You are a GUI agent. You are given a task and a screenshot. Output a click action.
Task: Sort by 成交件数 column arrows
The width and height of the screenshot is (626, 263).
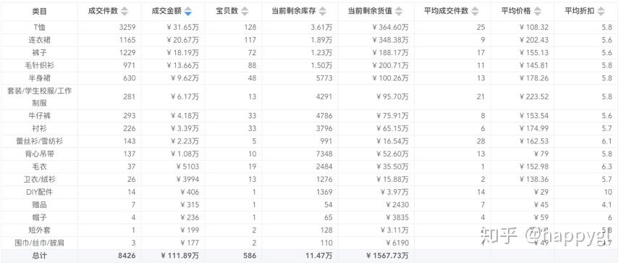pyautogui.click(x=125, y=11)
